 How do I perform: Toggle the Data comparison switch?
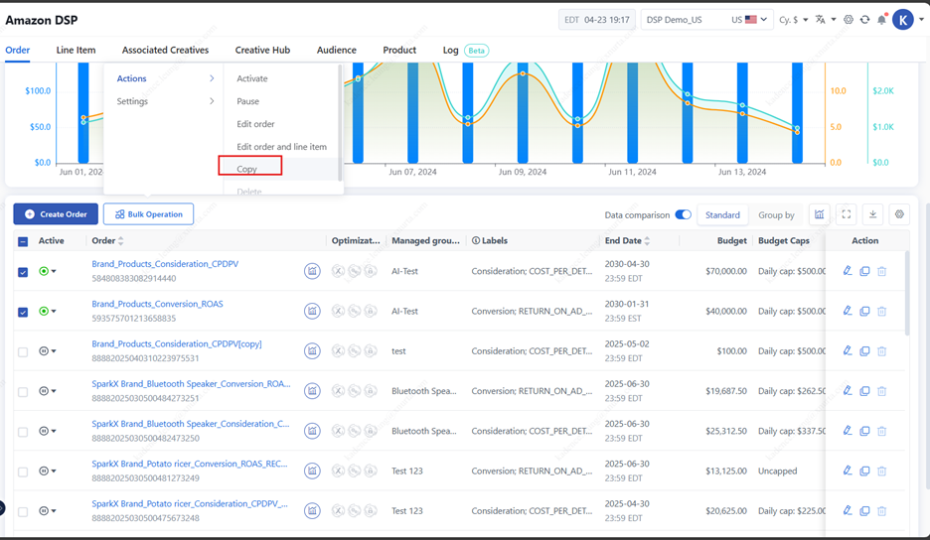[x=683, y=214]
